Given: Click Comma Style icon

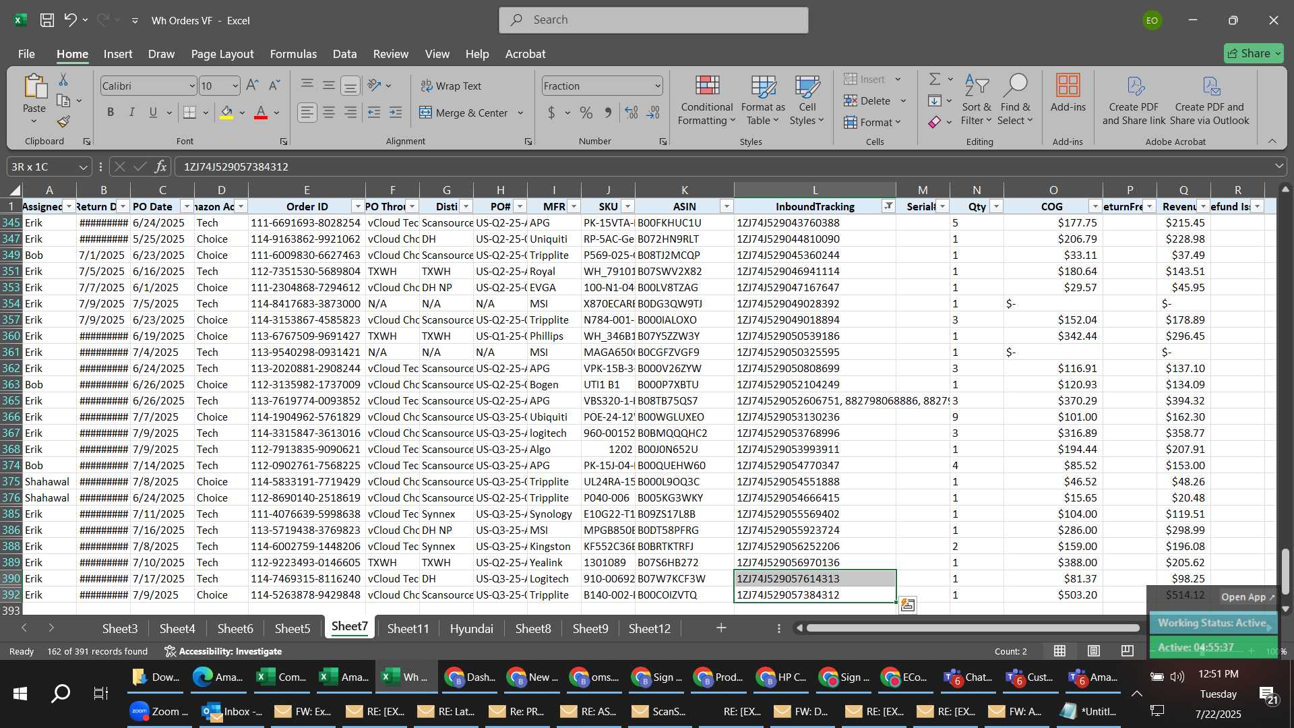Looking at the screenshot, I should click(608, 113).
